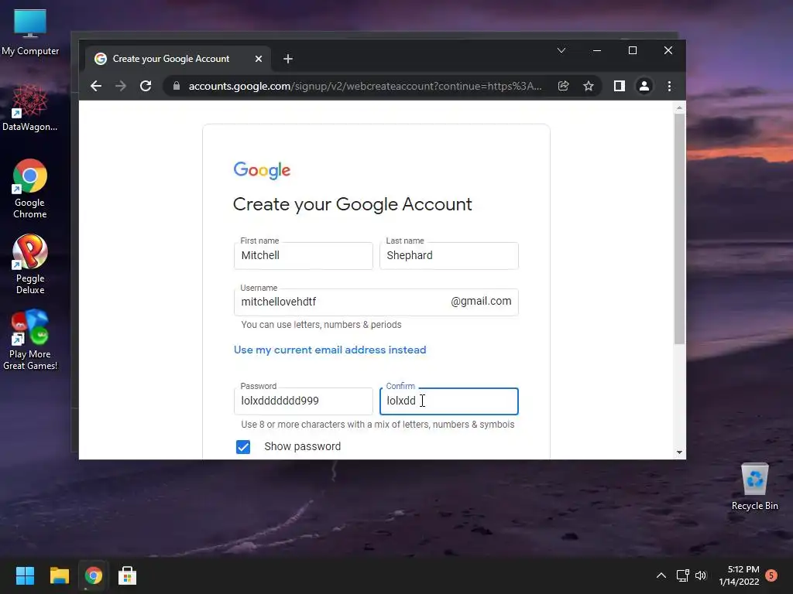Click the volume speaker tray icon
The image size is (793, 594).
point(700,575)
